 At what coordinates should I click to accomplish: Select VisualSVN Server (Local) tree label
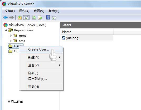[28, 25]
